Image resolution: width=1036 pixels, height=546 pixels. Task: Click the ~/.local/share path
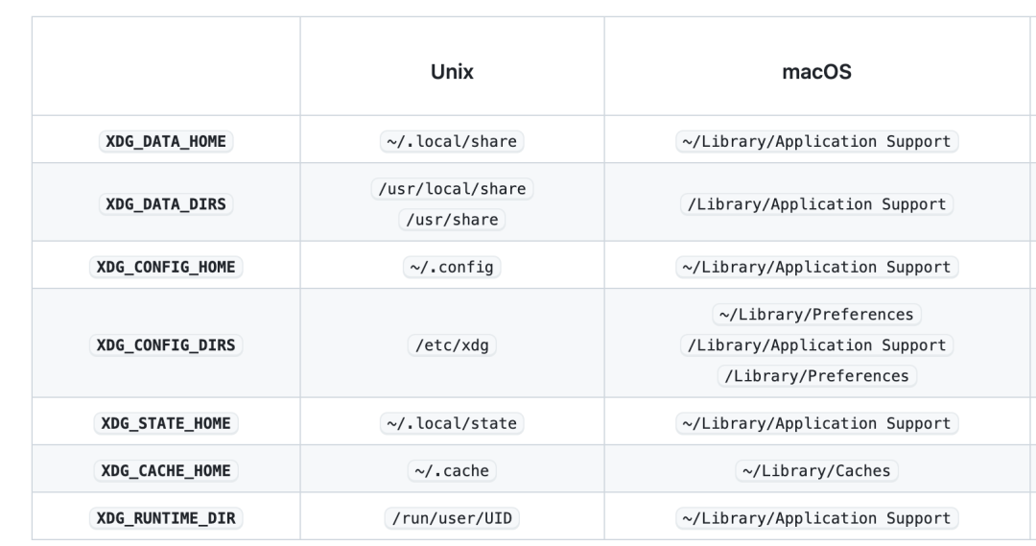(452, 141)
